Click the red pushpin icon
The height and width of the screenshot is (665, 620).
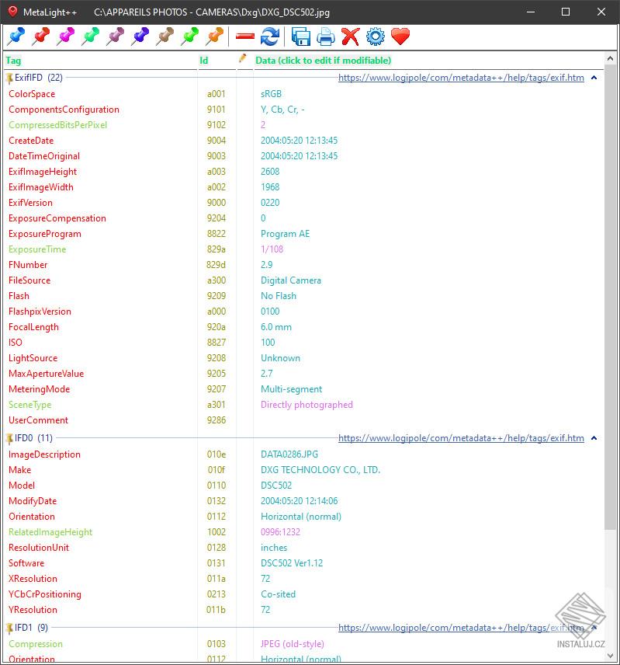click(x=40, y=37)
